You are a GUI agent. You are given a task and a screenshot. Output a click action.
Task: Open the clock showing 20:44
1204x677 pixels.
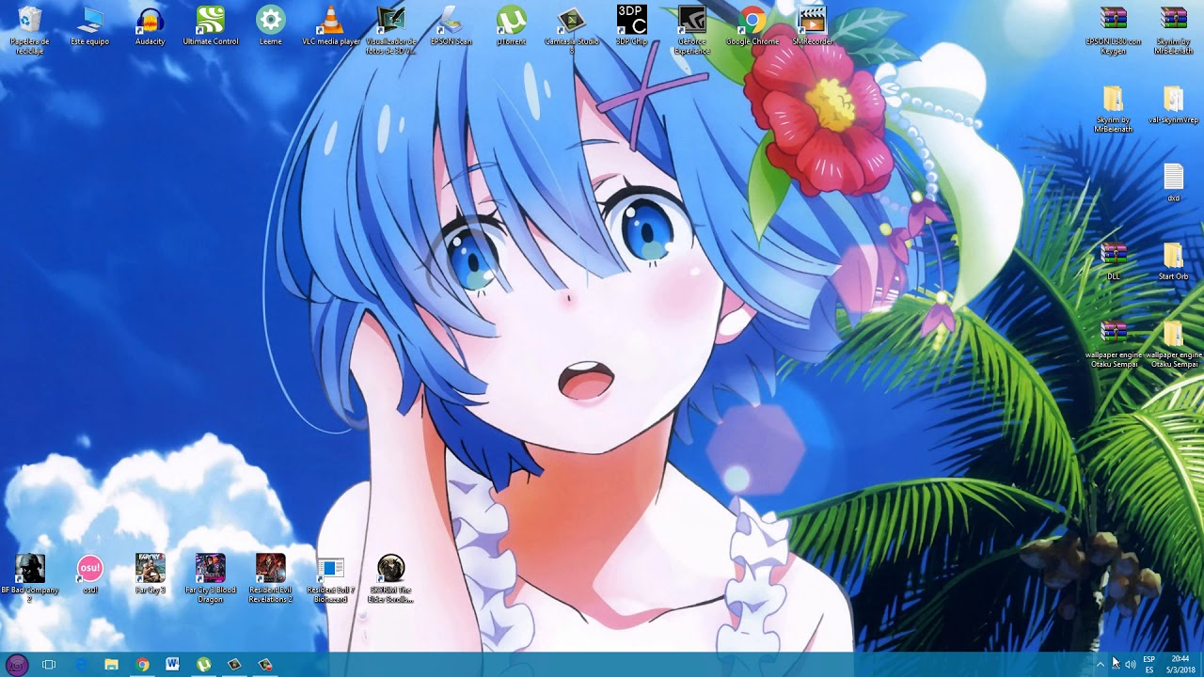tap(1180, 665)
